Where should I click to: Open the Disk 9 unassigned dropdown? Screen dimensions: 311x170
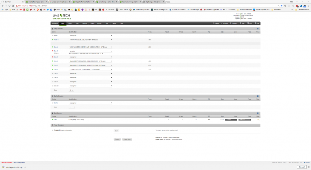pos(91,82)
